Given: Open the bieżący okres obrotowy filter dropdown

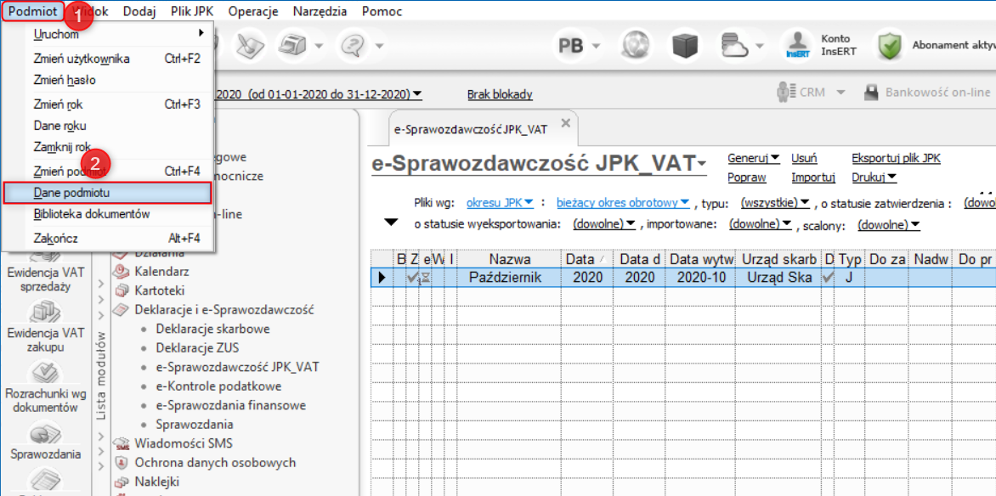Looking at the screenshot, I should [622, 203].
